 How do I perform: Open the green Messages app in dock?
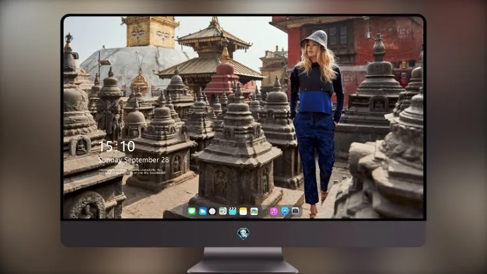pos(192,212)
